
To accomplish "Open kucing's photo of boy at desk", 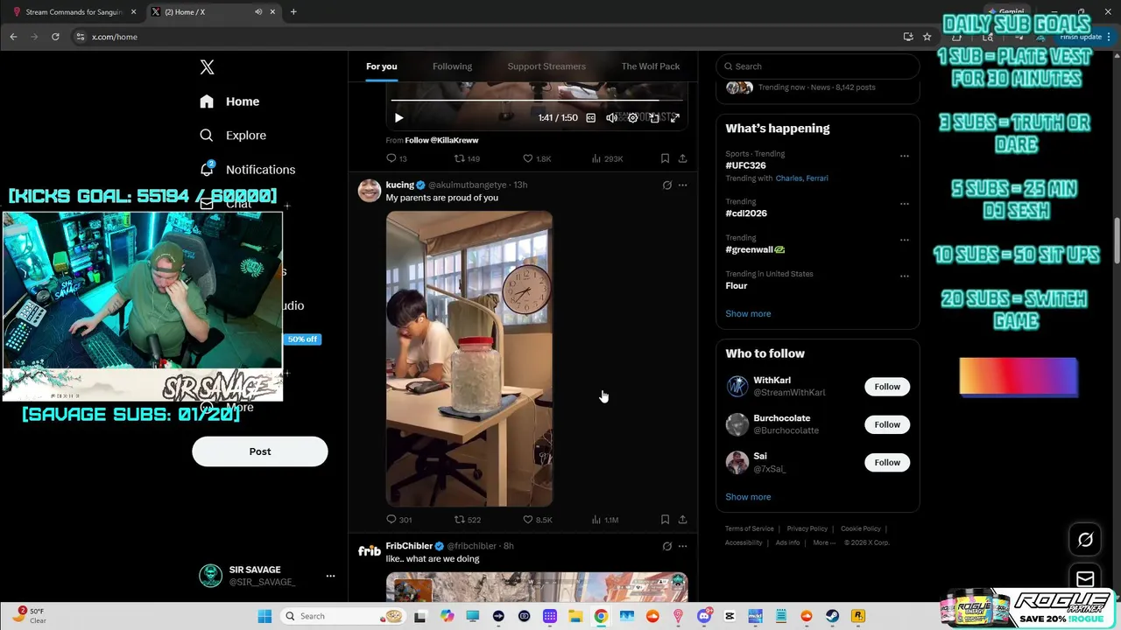I will [469, 359].
